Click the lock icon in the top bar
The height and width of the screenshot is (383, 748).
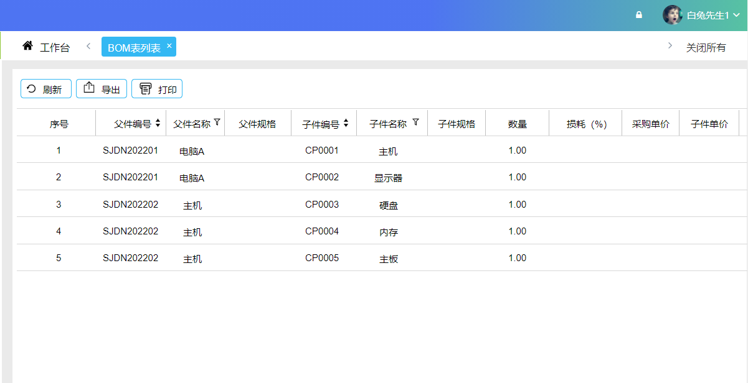click(x=638, y=14)
